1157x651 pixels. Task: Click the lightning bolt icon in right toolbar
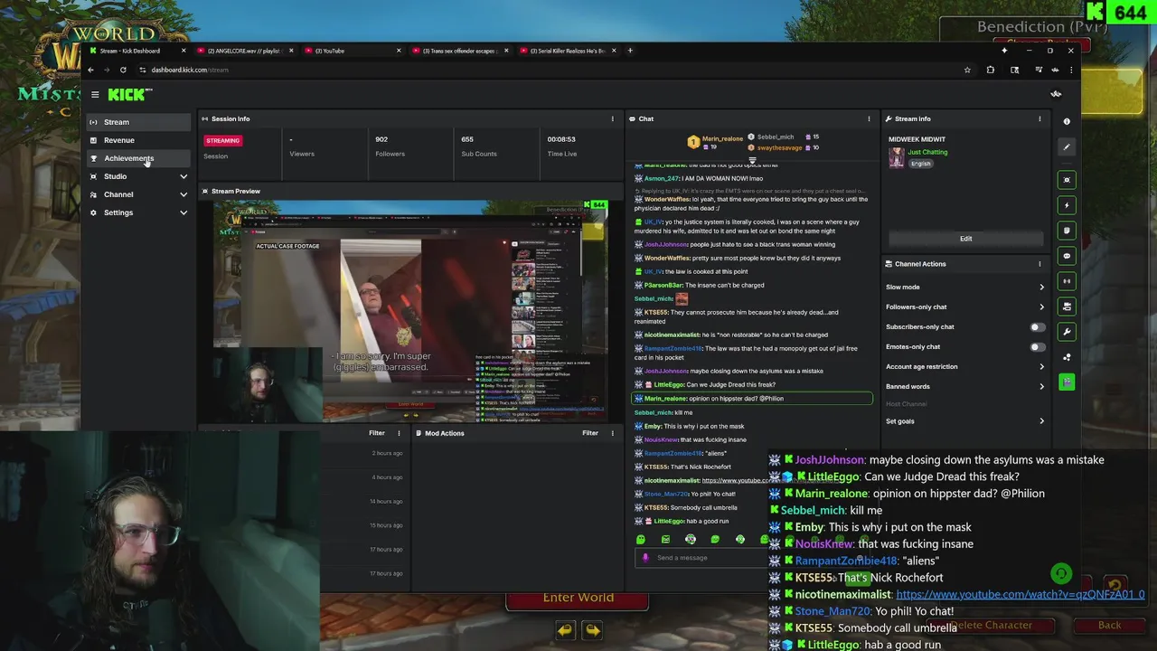[1067, 205]
